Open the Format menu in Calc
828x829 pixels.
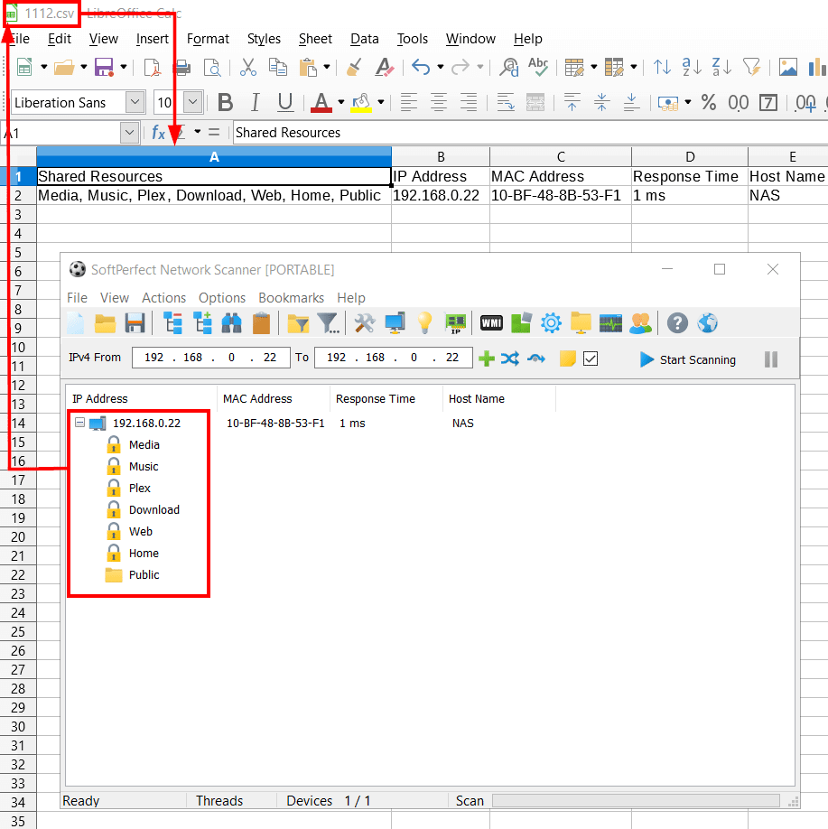[x=208, y=39]
